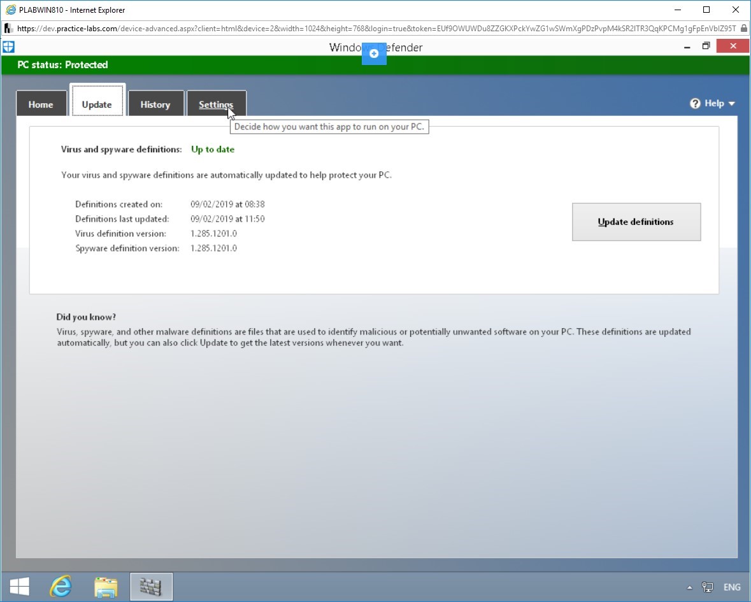The height and width of the screenshot is (602, 751).
Task: Minimize the Windows Defender window
Action: pyautogui.click(x=687, y=47)
